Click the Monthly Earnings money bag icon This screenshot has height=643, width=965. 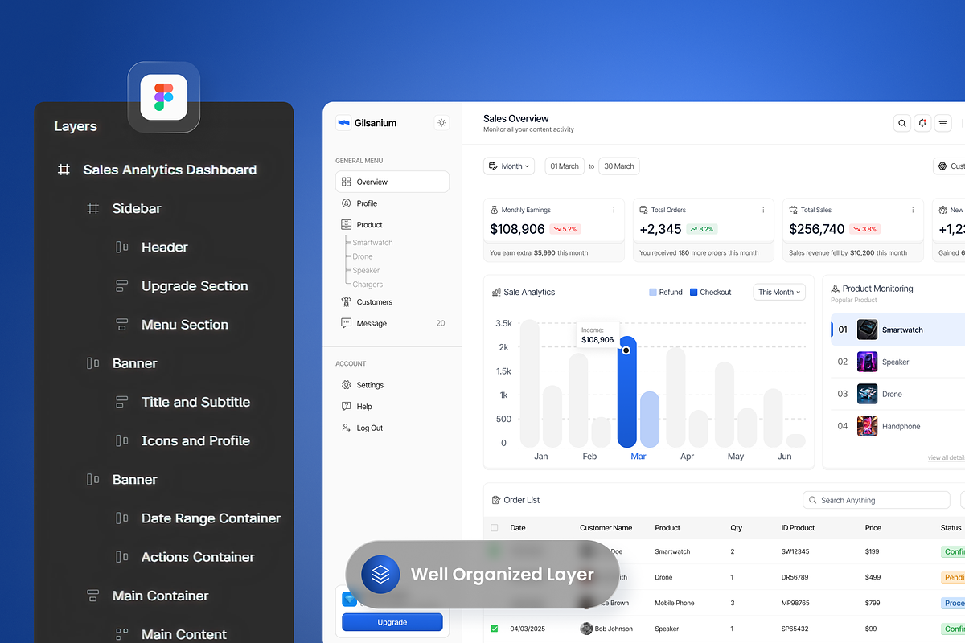(x=495, y=210)
